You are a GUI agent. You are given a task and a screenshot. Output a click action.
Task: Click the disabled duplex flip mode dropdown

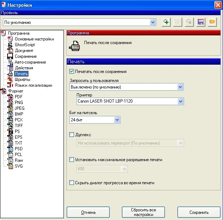[x=130, y=143]
